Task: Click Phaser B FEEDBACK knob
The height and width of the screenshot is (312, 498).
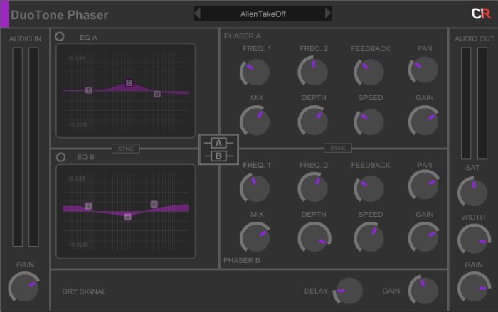Action: 369,189
